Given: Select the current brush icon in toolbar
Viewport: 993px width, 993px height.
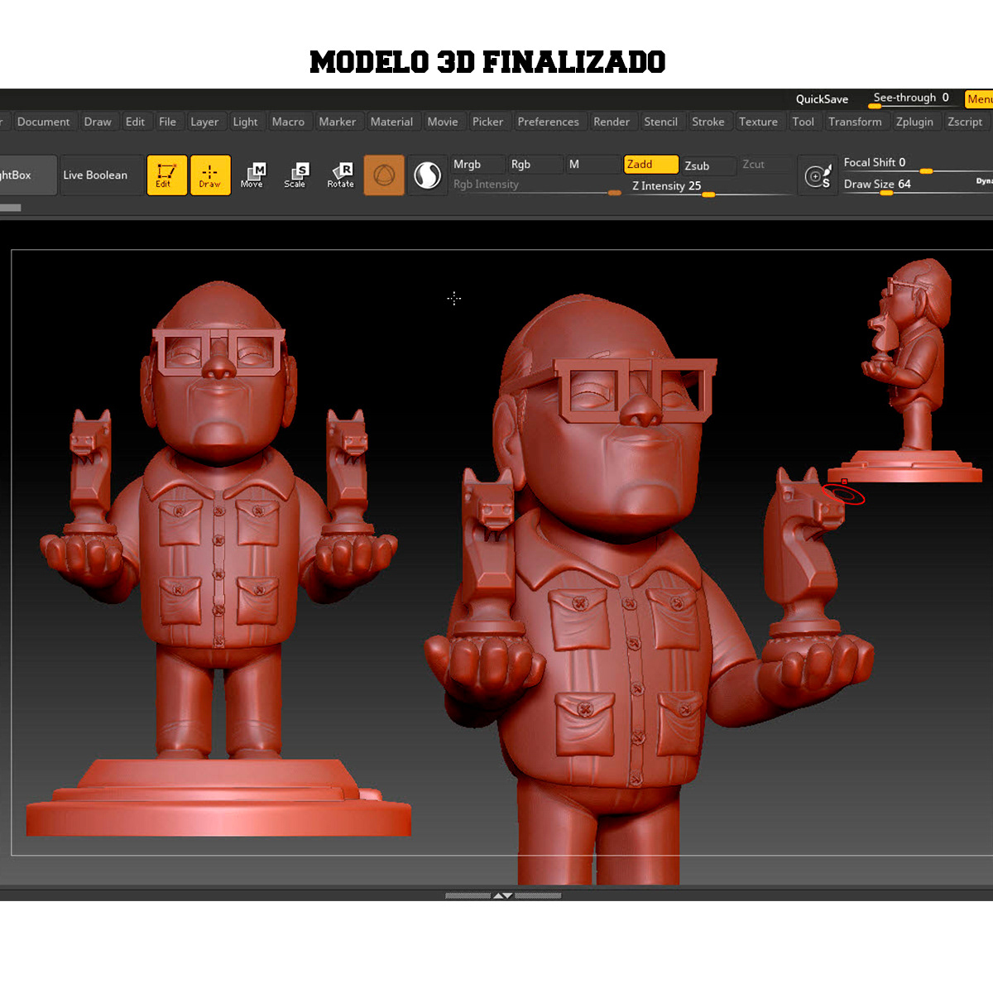Looking at the screenshot, I should coord(384,175).
